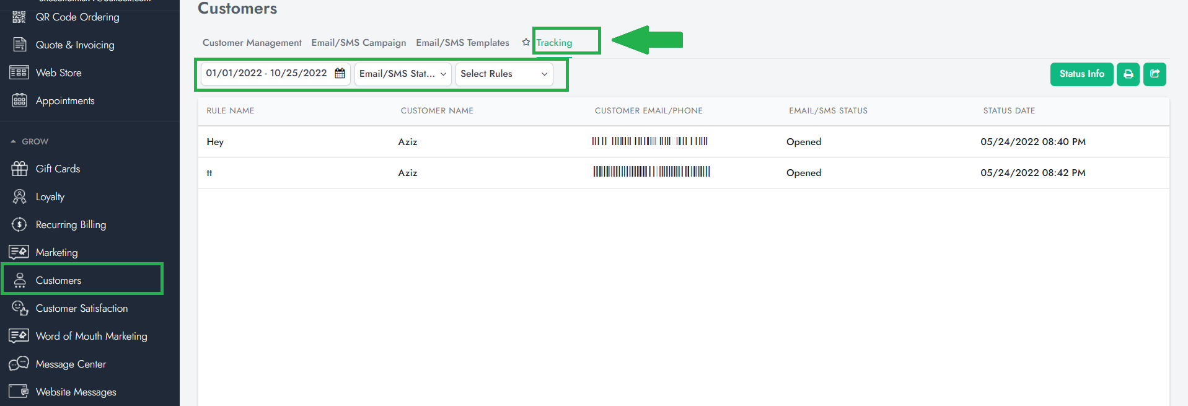Click the print icon button
Viewport: 1188px width, 406px height.
tap(1127, 74)
